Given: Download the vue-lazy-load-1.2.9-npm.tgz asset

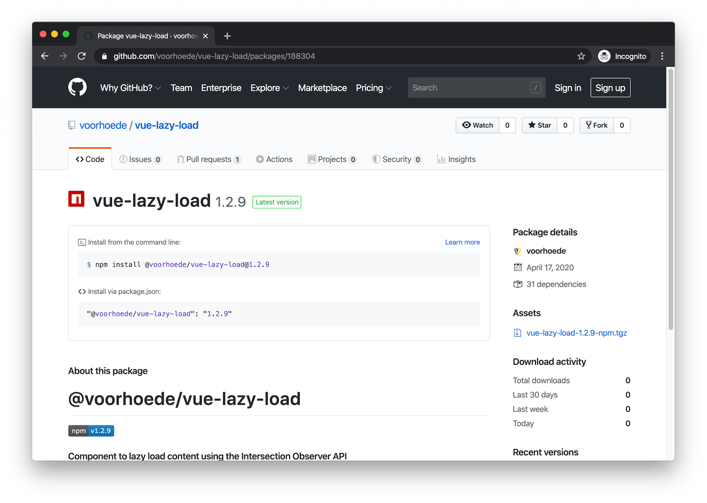Looking at the screenshot, I should (576, 333).
